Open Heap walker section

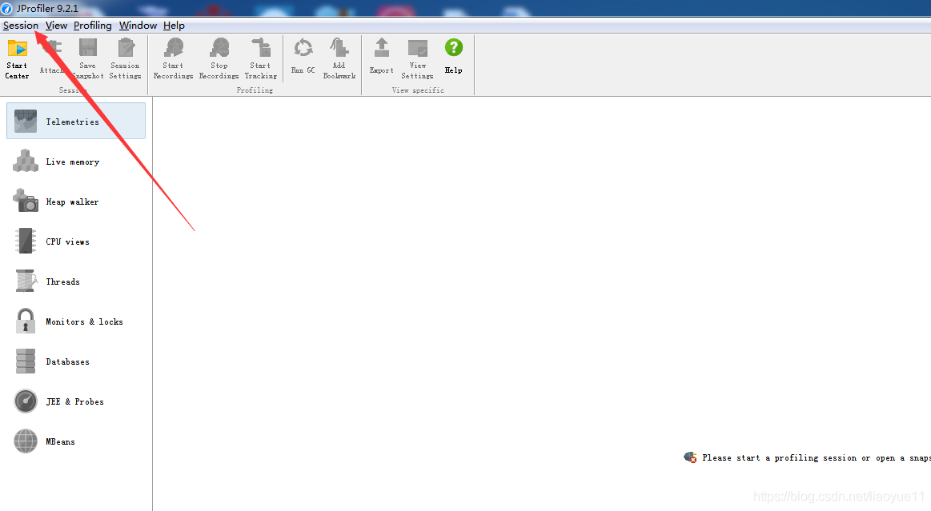click(76, 202)
